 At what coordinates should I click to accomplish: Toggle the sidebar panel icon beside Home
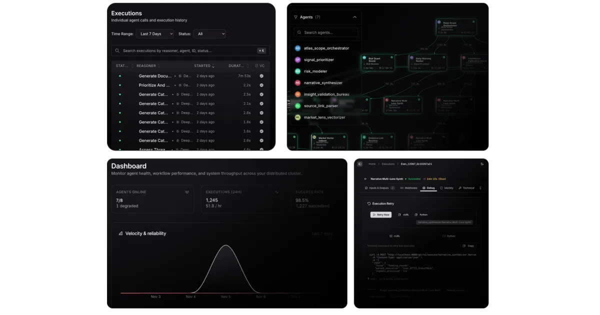pos(360,164)
